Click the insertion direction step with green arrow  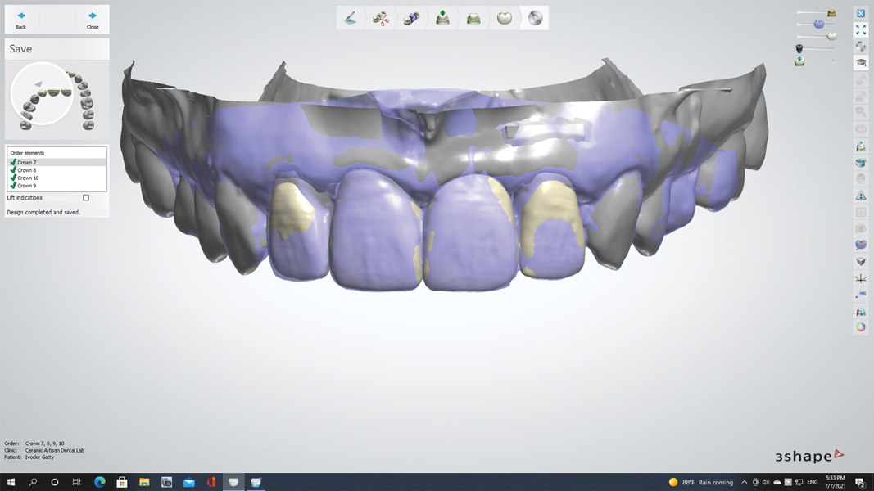tap(442, 18)
